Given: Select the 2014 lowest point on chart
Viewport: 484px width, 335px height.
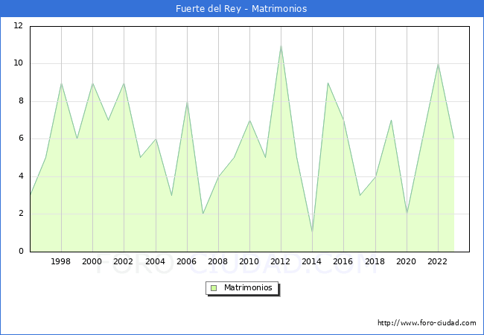Looking at the screenshot, I should coord(312,232).
